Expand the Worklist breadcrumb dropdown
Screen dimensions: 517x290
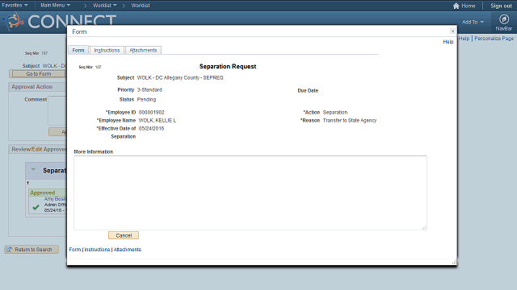tap(104, 6)
